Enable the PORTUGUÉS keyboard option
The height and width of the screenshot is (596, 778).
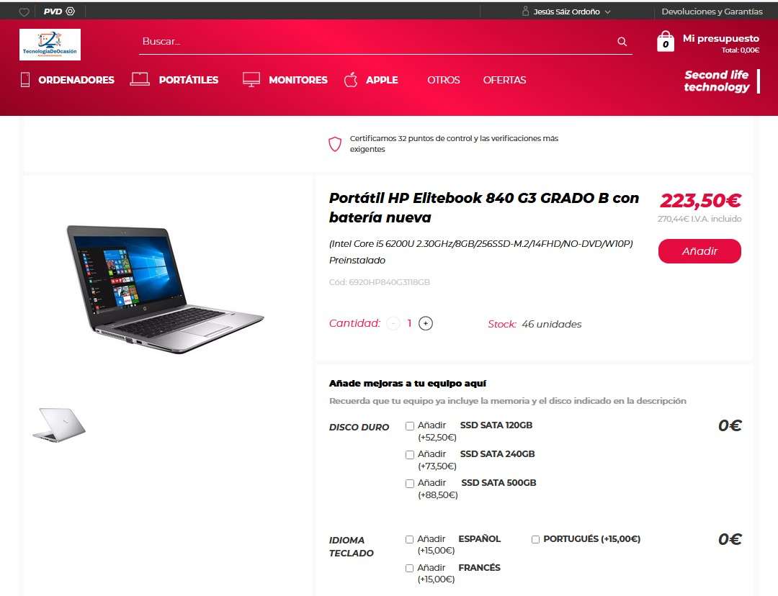tap(535, 539)
